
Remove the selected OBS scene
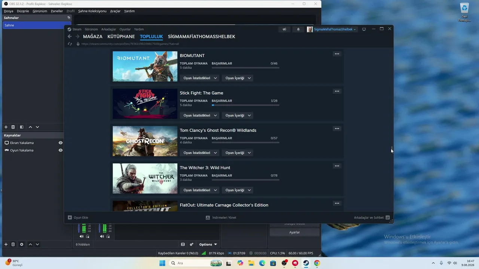click(13, 127)
